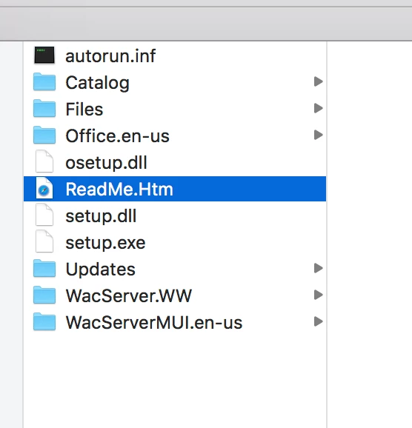Image resolution: width=412 pixels, height=428 pixels.
Task: Click the column divider right of list
Action: pyautogui.click(x=327, y=235)
